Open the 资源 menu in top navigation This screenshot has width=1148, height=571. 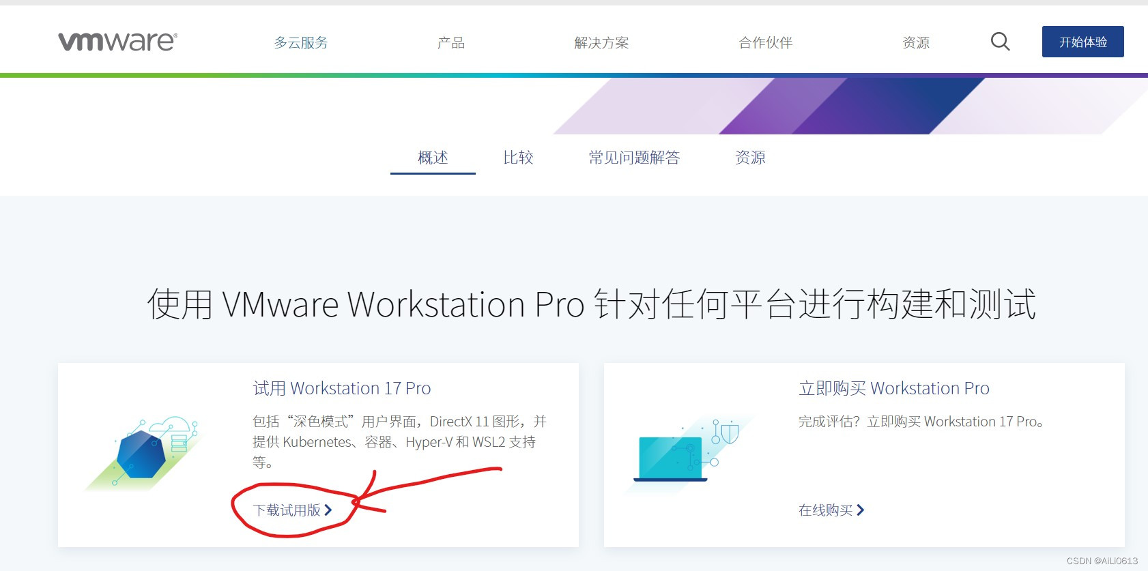point(916,43)
